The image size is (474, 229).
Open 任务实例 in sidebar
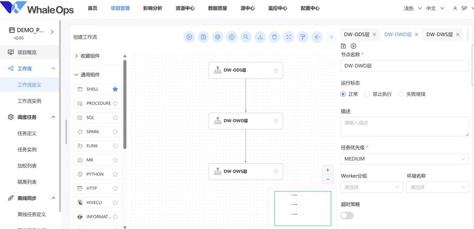coord(27,150)
